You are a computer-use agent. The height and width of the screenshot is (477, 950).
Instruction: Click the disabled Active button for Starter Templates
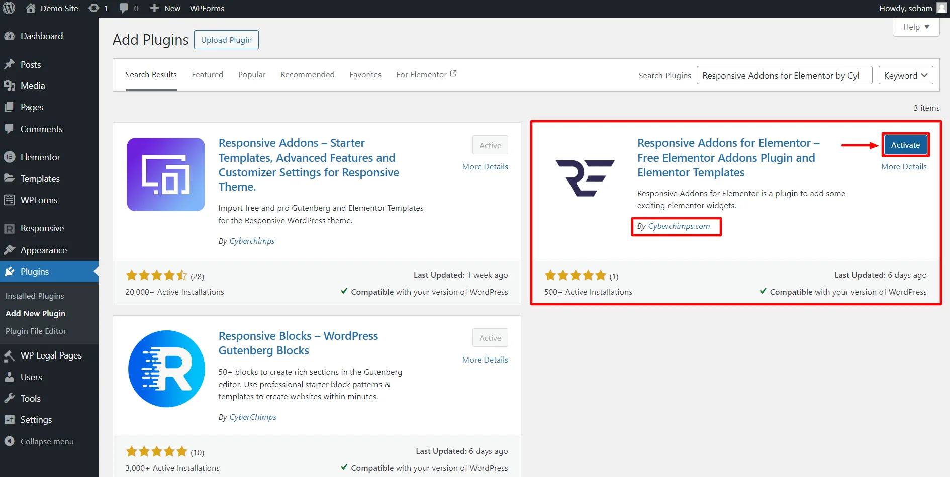(490, 145)
